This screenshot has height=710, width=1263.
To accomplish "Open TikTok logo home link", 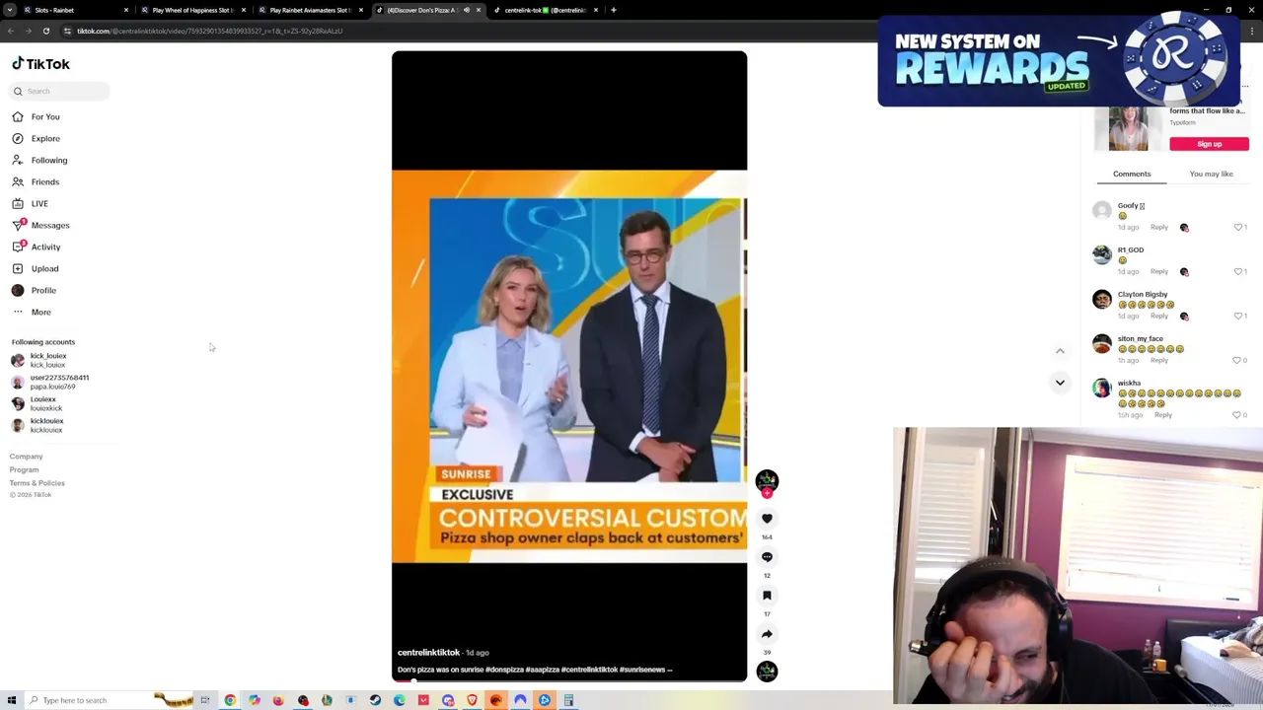I will [x=40, y=64].
